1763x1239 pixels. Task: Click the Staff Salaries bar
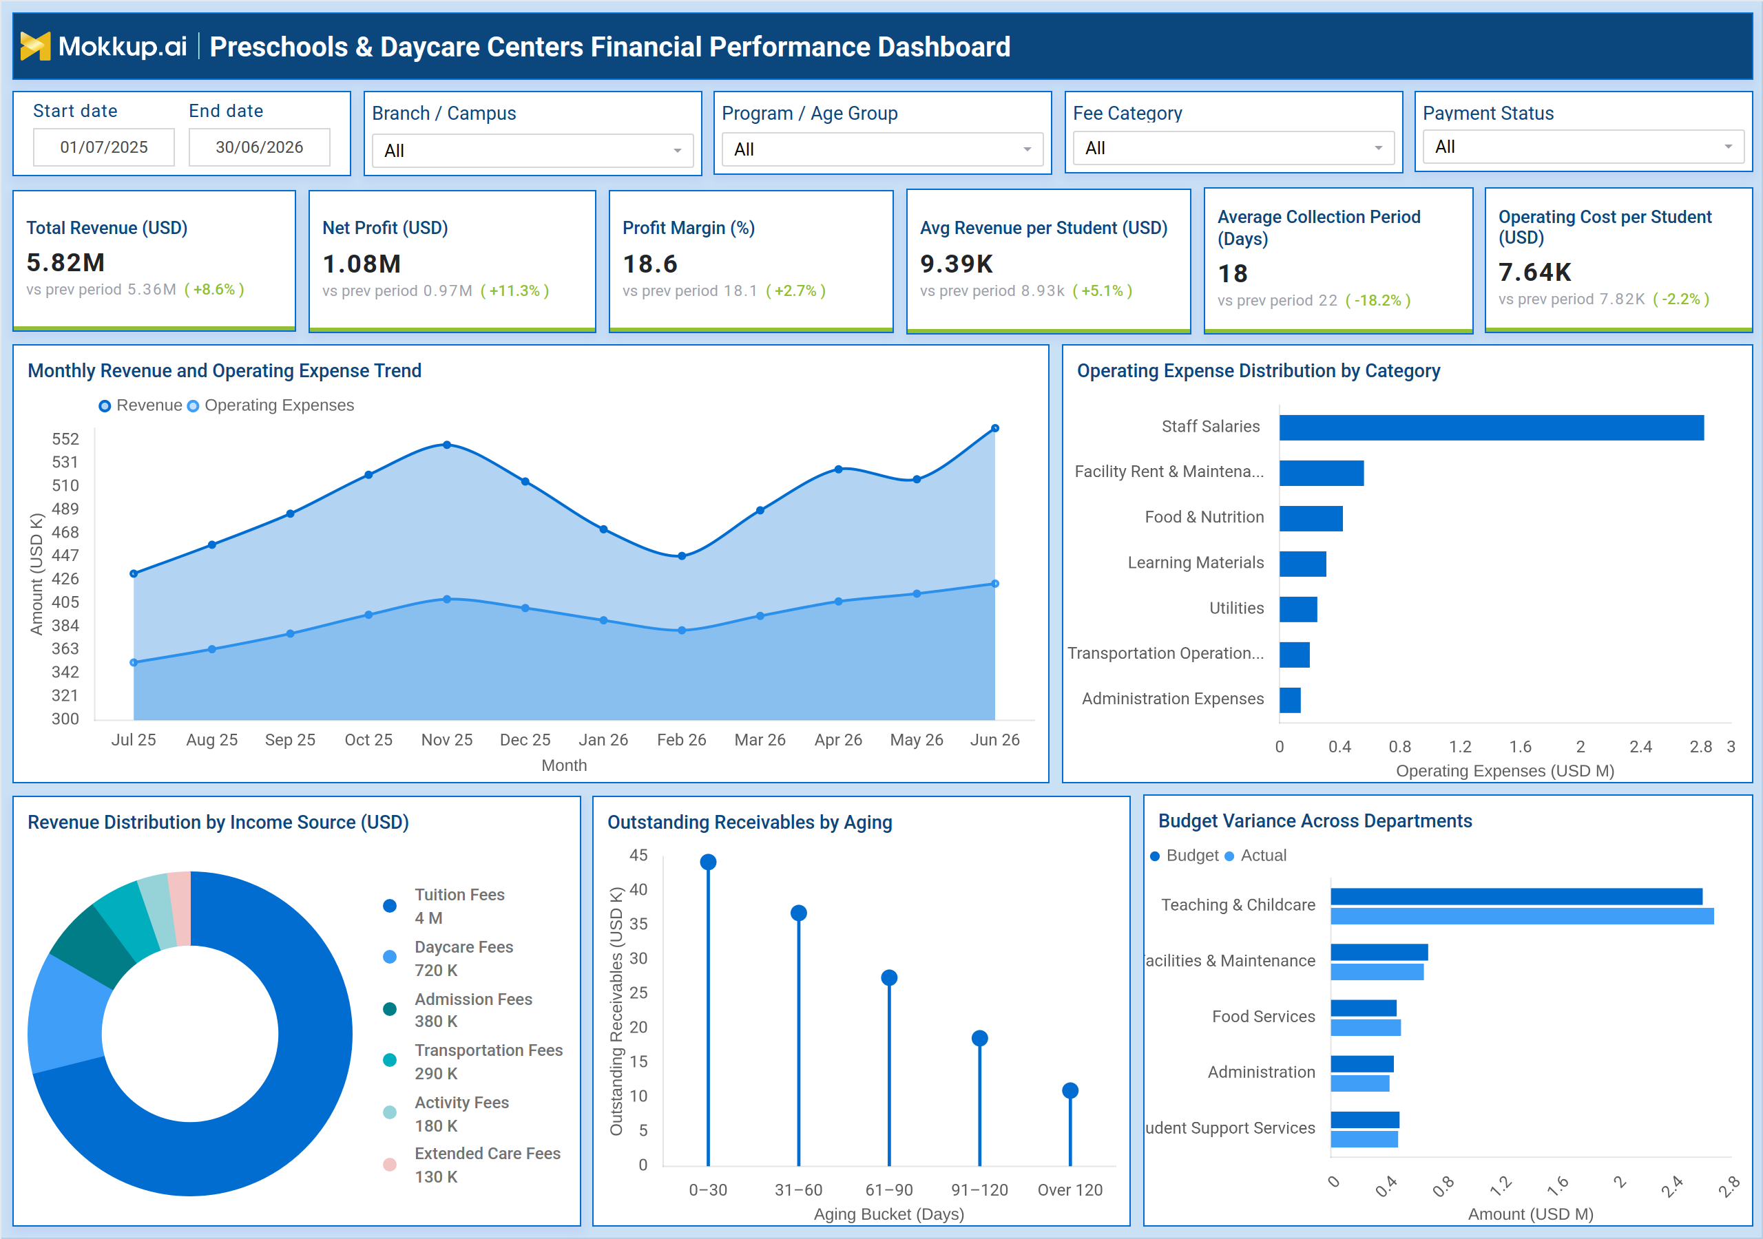tap(1492, 427)
